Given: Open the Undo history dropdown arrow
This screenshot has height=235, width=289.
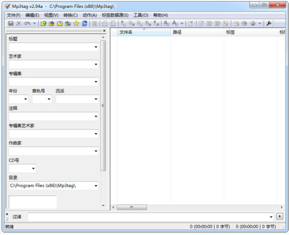Looking at the screenshot, I should click(34, 23).
